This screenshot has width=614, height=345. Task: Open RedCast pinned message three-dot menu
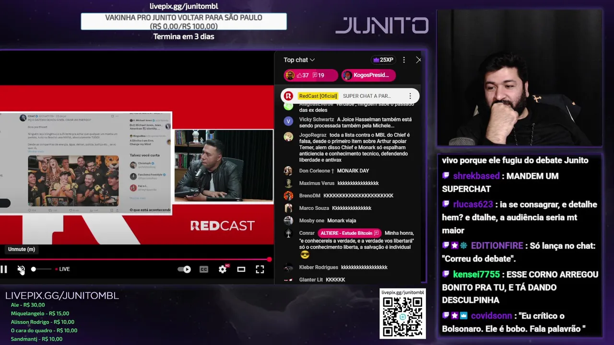[x=410, y=96]
